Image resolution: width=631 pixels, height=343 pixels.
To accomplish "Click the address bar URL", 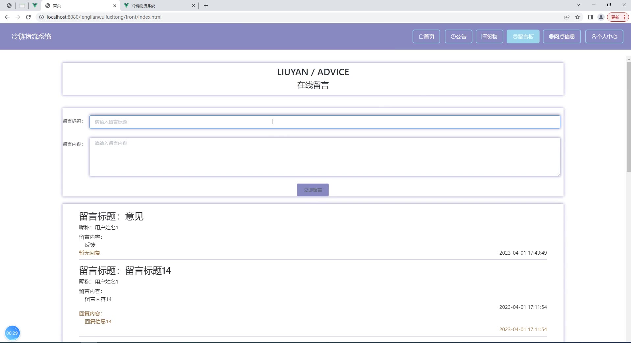I will [104, 17].
